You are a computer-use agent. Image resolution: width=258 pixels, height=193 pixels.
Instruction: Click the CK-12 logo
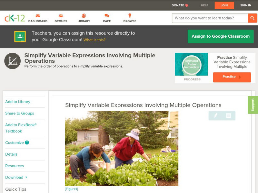pos(15,18)
